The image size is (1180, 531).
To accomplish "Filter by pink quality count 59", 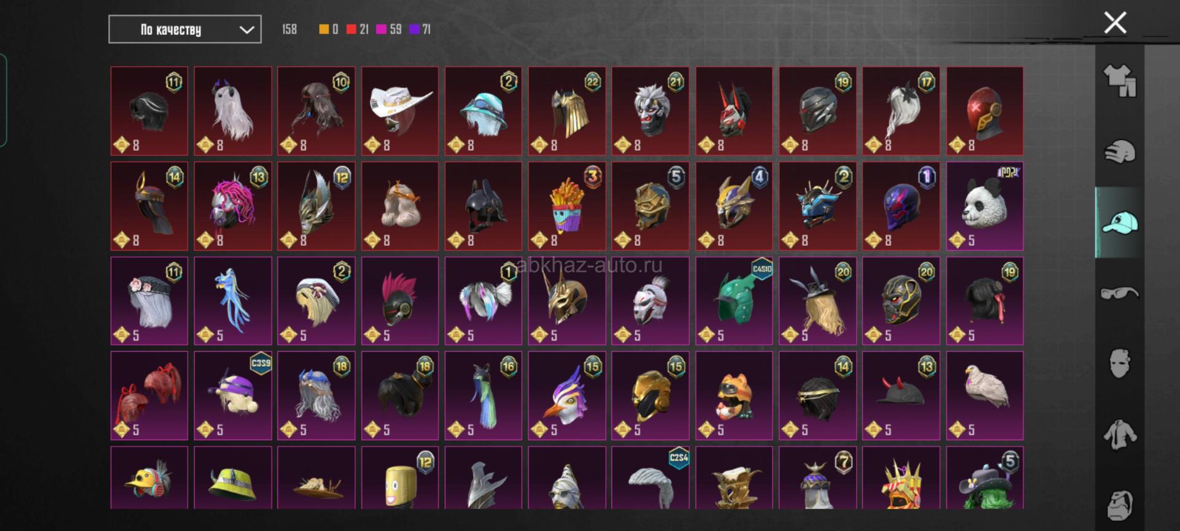I will click(x=390, y=29).
